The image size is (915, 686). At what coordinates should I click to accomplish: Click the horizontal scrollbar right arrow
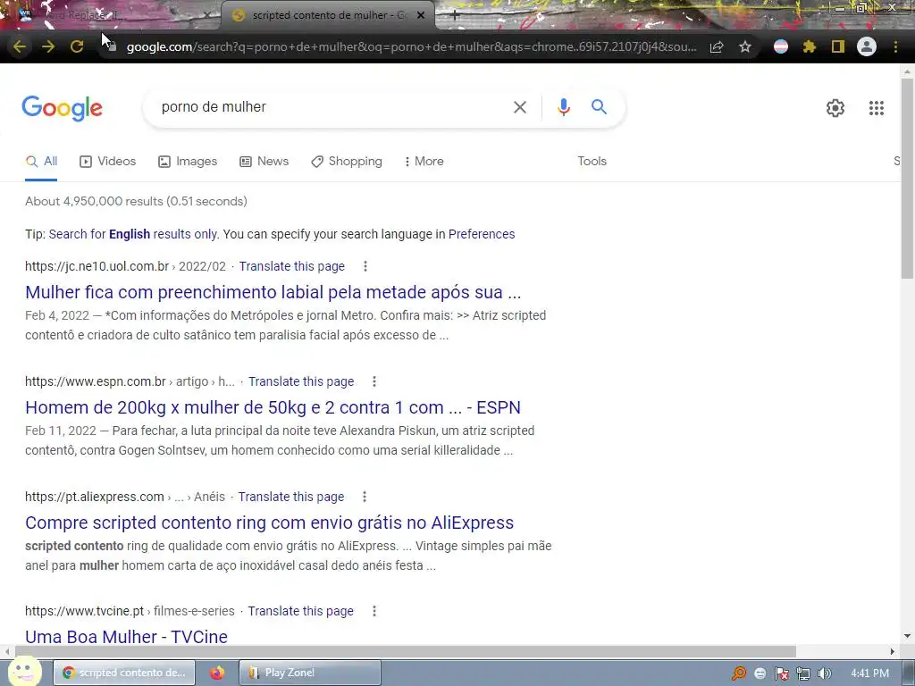pos(893,651)
